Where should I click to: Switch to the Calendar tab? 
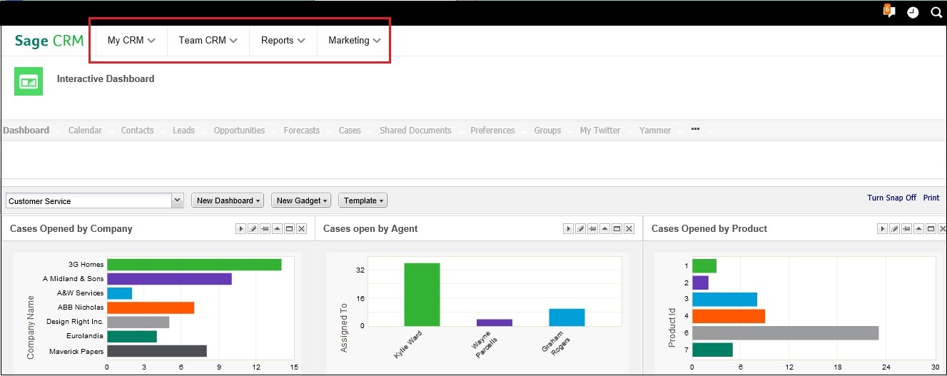[85, 131]
